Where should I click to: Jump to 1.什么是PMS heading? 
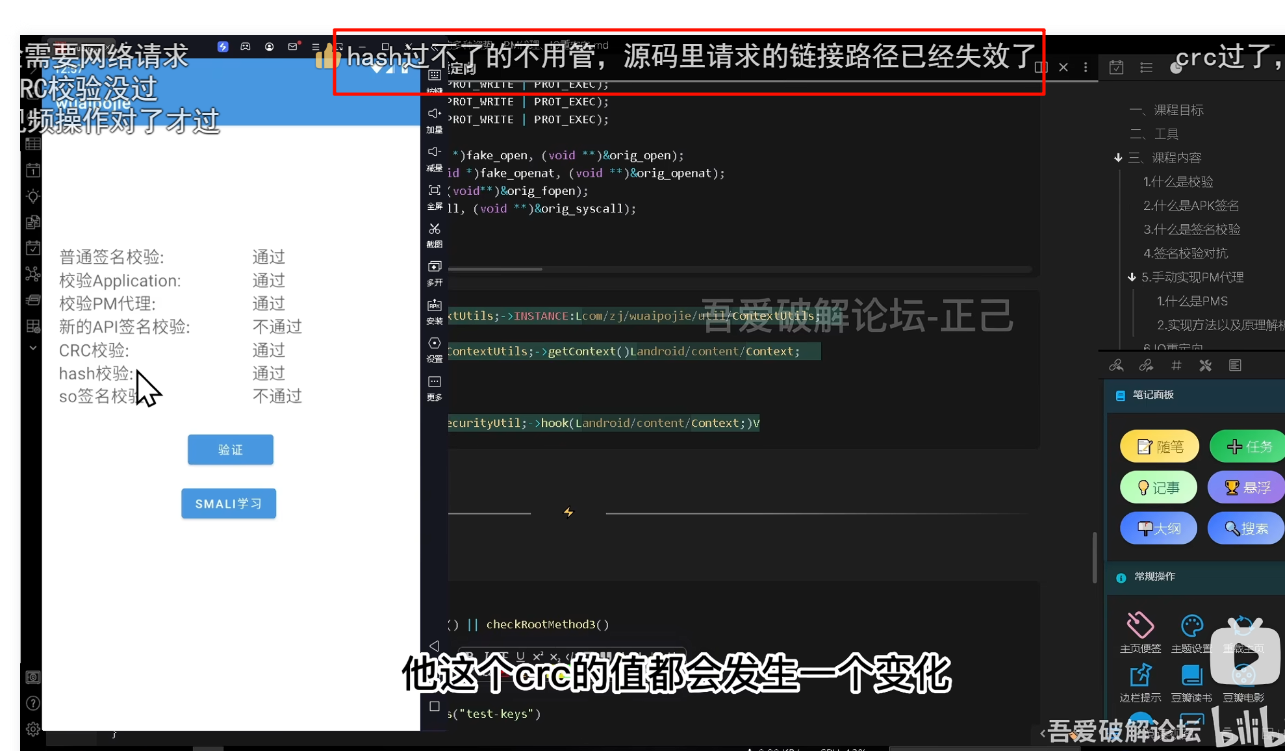click(1192, 301)
